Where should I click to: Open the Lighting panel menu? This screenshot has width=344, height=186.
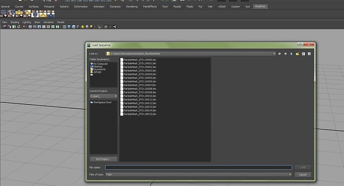(27, 22)
